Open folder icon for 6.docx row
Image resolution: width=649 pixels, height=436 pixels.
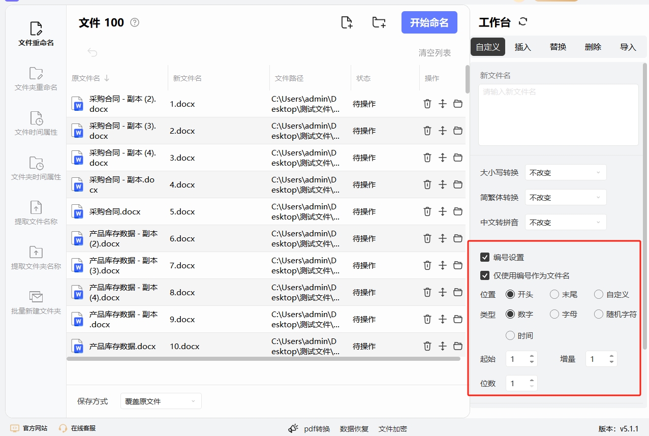[458, 238]
